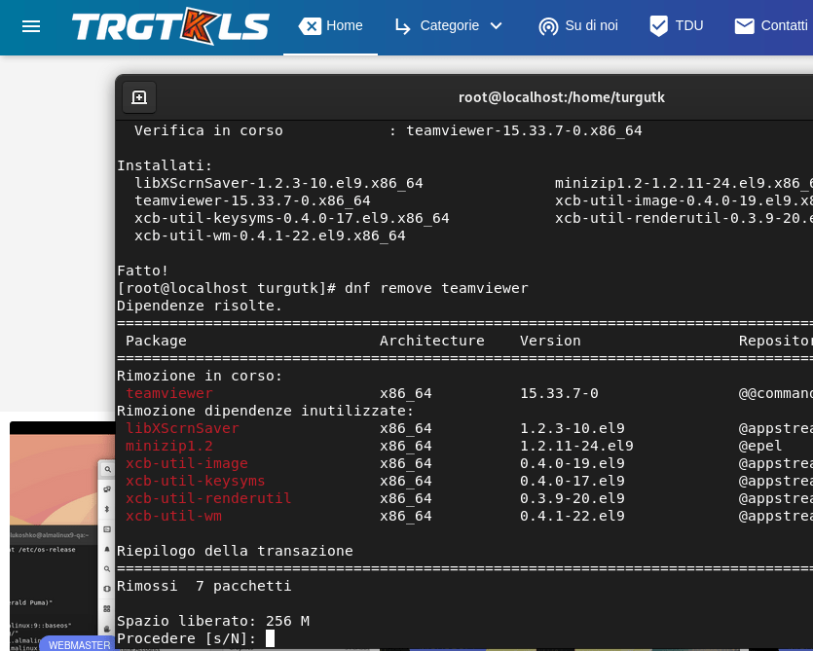Click the root@localhost terminal title

point(561,97)
